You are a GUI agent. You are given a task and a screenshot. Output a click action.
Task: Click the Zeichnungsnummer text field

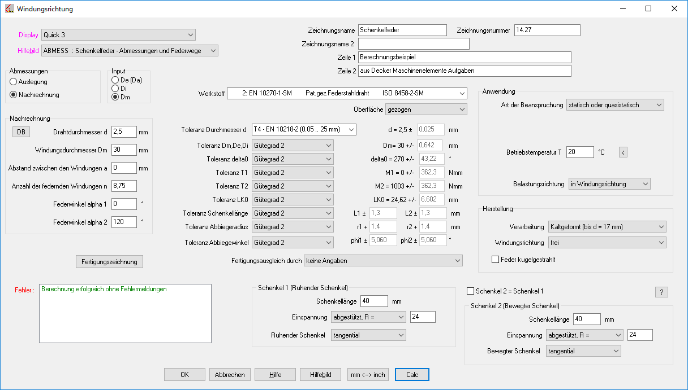tap(547, 30)
